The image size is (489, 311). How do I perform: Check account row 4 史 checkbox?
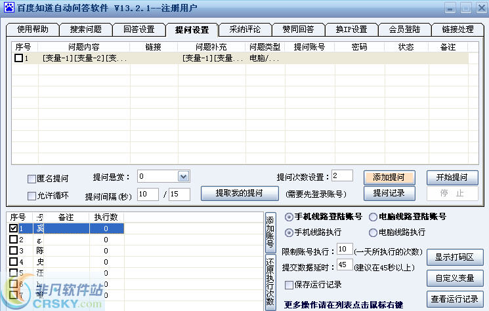click(13, 261)
